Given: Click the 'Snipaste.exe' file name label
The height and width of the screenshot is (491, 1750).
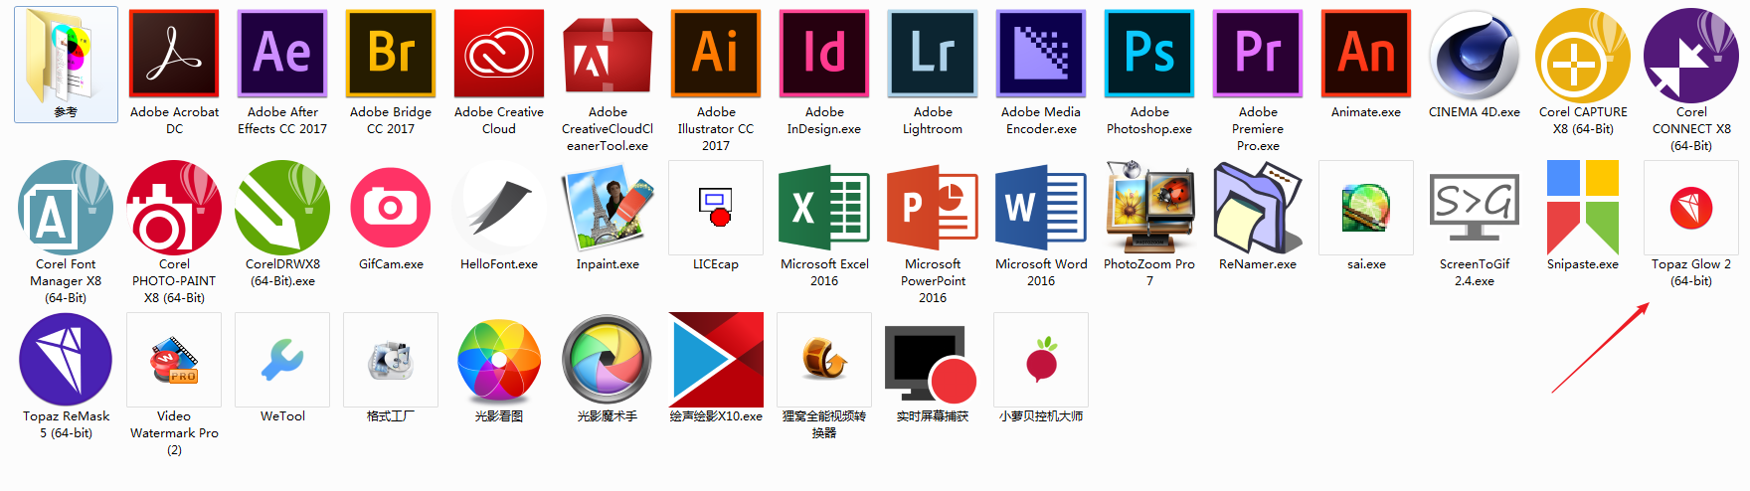Looking at the screenshot, I should (1583, 264).
